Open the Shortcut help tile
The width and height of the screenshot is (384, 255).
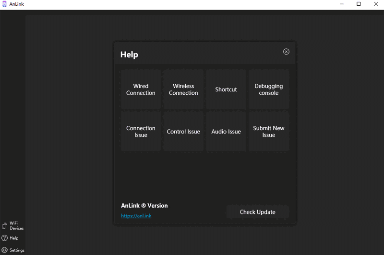pyautogui.click(x=226, y=89)
